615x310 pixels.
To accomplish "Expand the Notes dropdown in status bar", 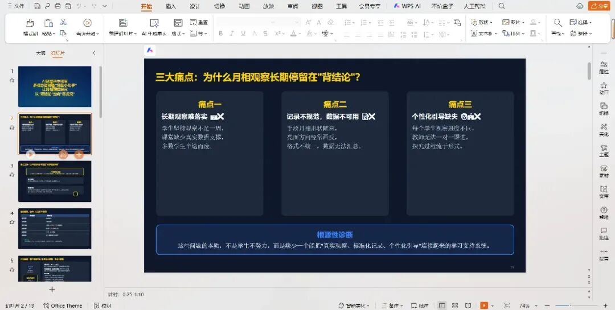I will click(403, 305).
